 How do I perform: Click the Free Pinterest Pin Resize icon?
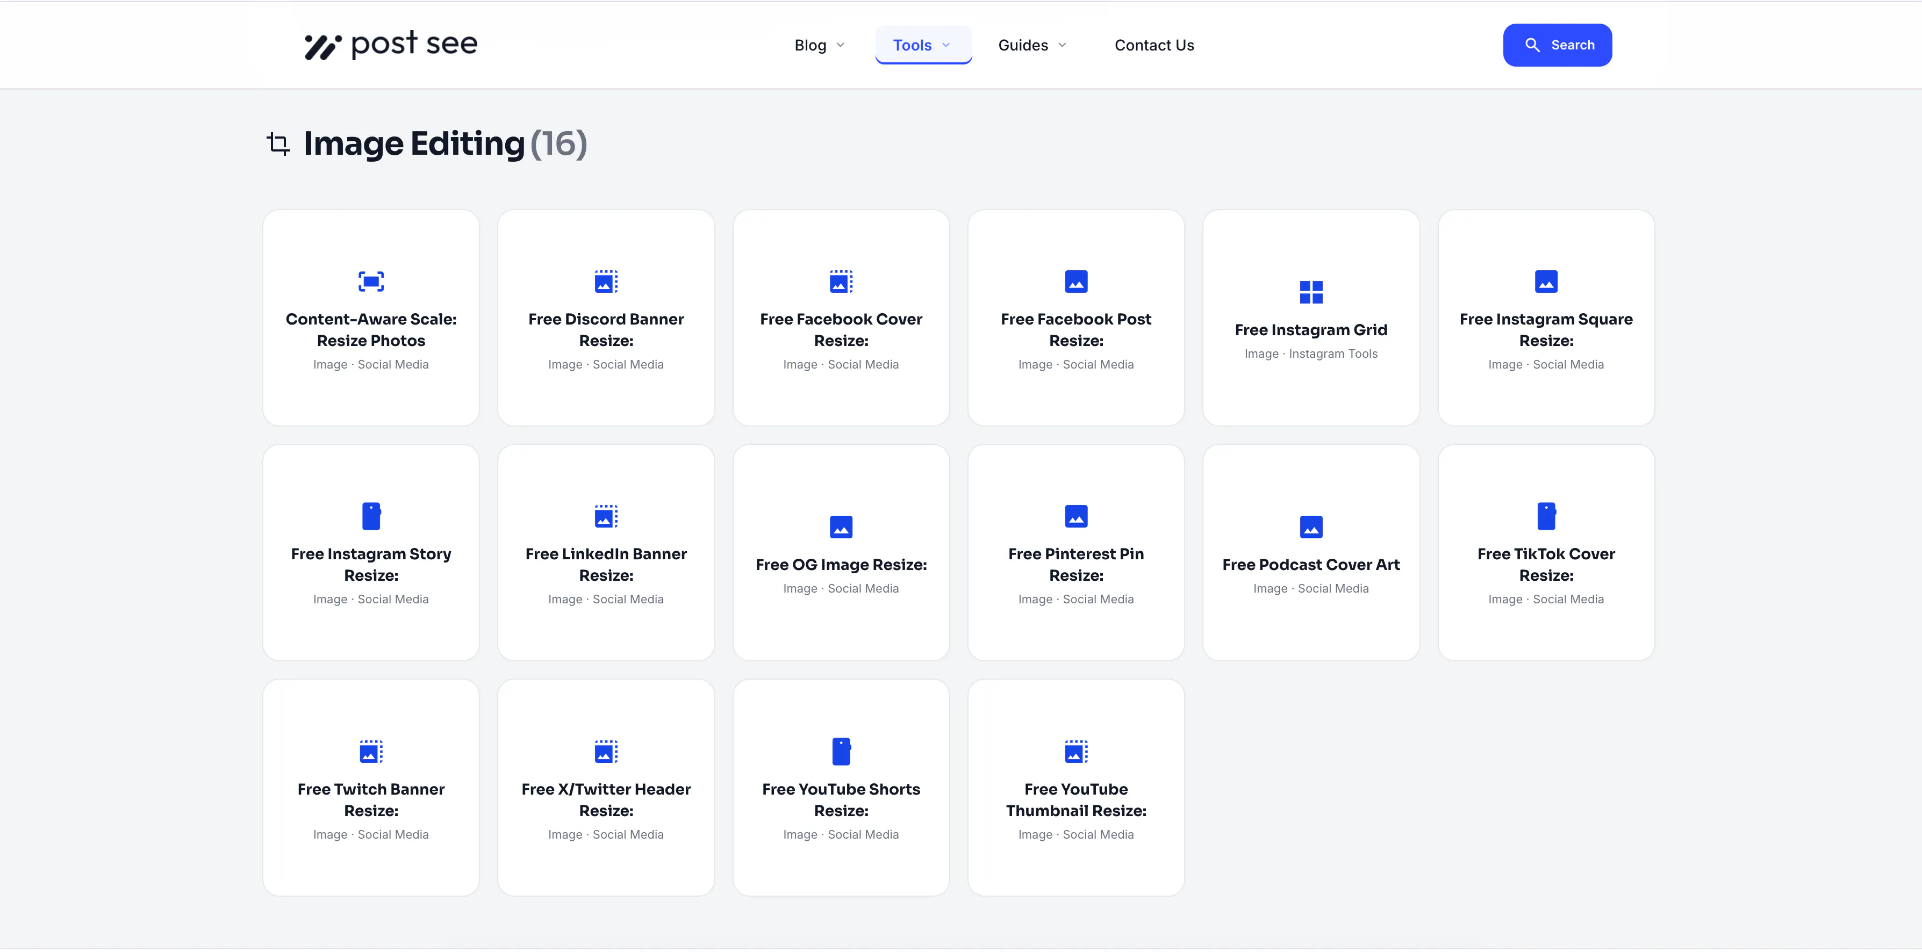[1076, 516]
